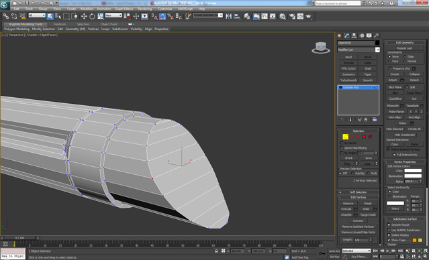Image resolution: width=429 pixels, height=260 pixels.
Task: Click the Mirror tool icon
Action: [x=228, y=16]
